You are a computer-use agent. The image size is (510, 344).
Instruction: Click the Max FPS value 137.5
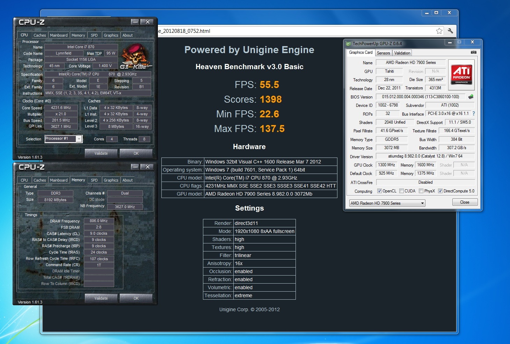tap(272, 129)
